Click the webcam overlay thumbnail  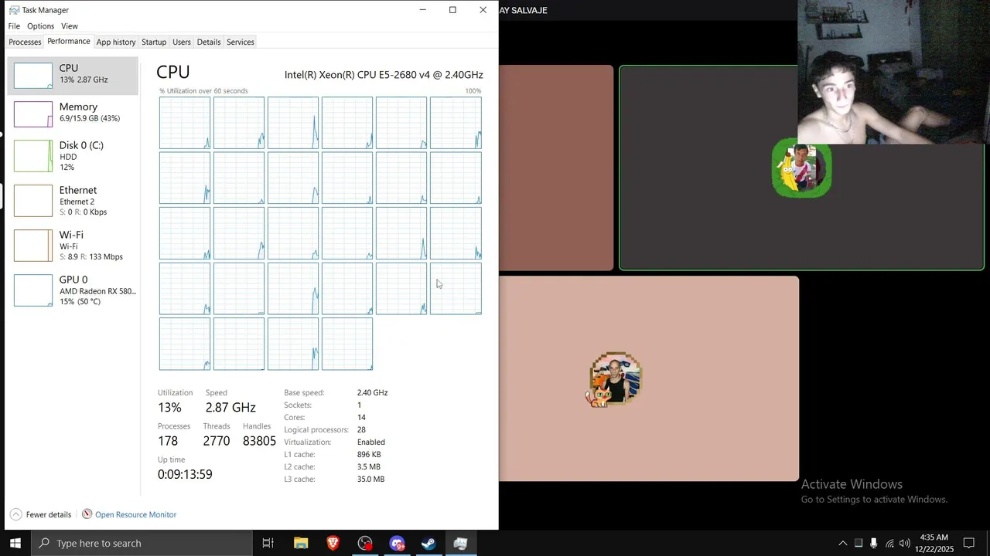click(x=893, y=72)
